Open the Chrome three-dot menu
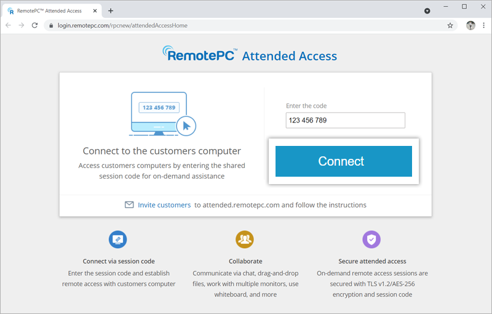The height and width of the screenshot is (314, 492). coord(483,25)
